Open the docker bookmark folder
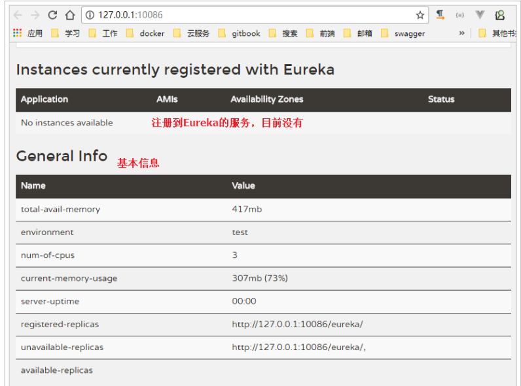Screen dimensions: 521x386 tap(145, 33)
